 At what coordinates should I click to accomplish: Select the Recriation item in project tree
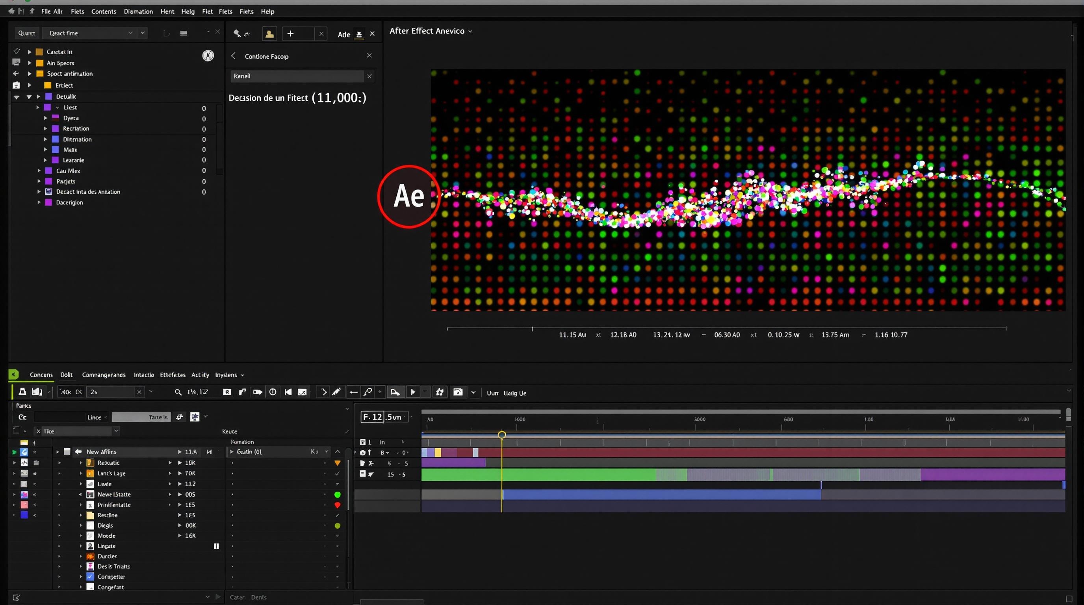(x=76, y=128)
